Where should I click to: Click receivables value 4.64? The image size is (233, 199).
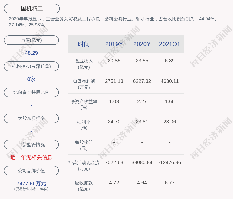click(x=142, y=183)
